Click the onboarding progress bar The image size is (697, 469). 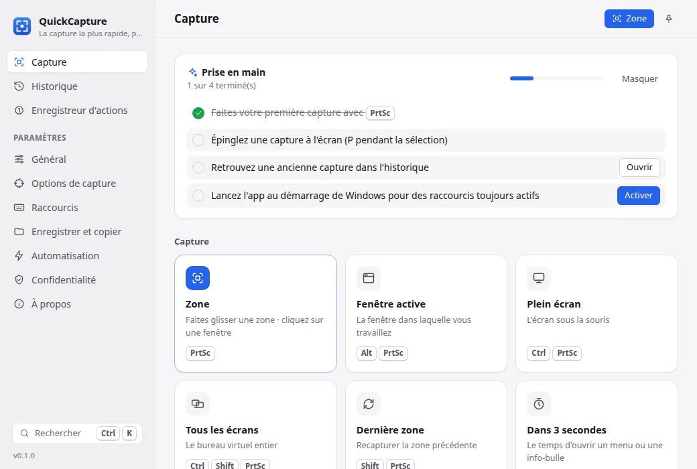point(556,78)
